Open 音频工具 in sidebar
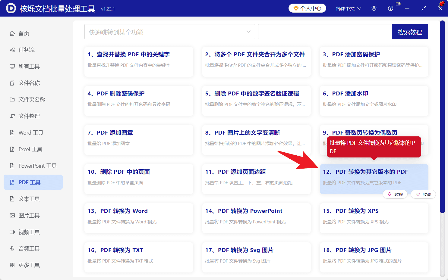448x280 pixels. pos(33,249)
